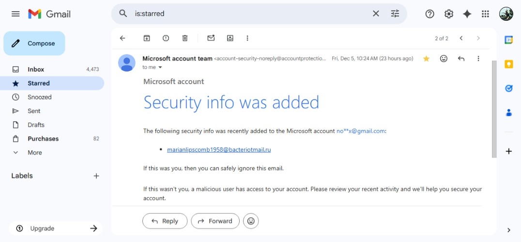
Task: Open the main menu hamburger icon
Action: click(15, 14)
